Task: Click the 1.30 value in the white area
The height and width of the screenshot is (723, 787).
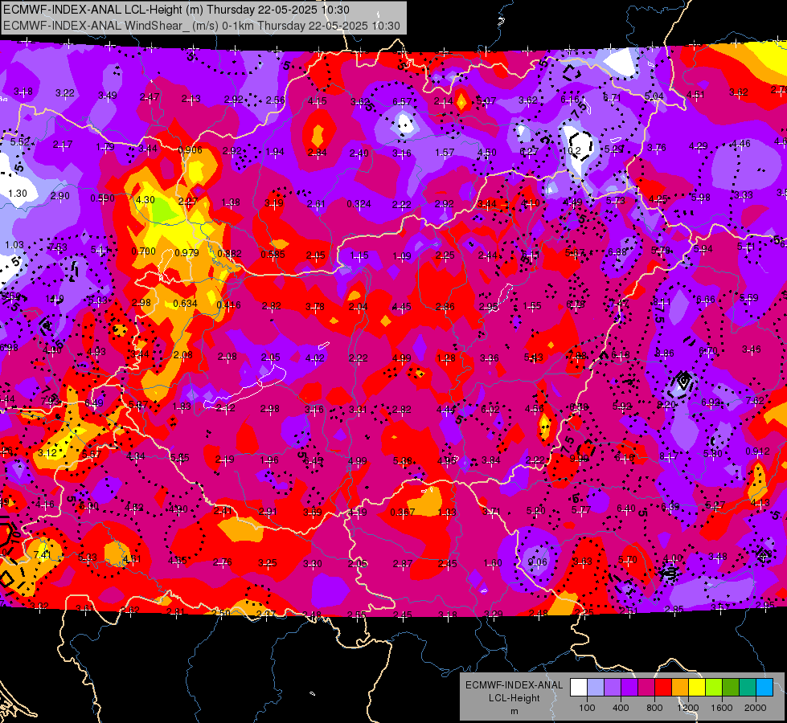Action: coord(18,193)
